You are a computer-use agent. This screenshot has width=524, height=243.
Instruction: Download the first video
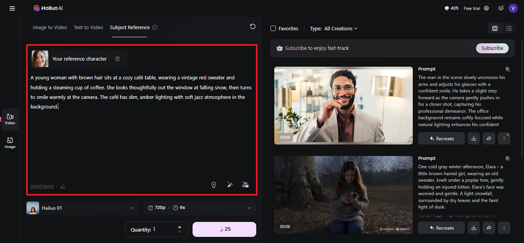point(474,138)
